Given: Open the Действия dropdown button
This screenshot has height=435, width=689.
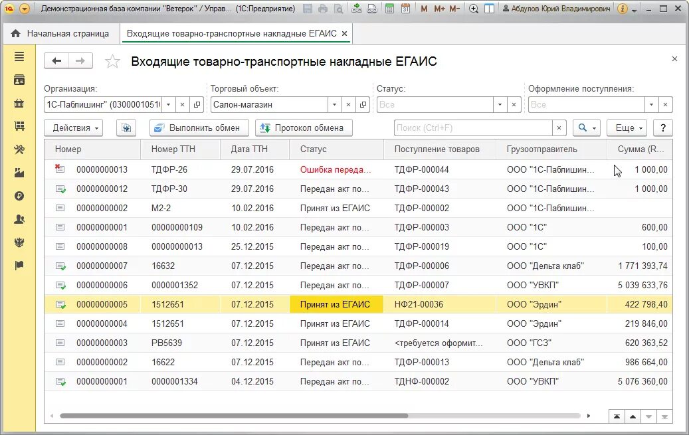Looking at the screenshot, I should [73, 128].
